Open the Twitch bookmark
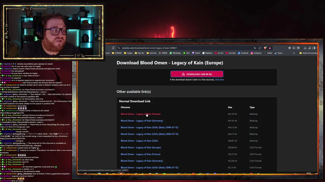Screen dimensions: 325x182 click(x=196, y=53)
